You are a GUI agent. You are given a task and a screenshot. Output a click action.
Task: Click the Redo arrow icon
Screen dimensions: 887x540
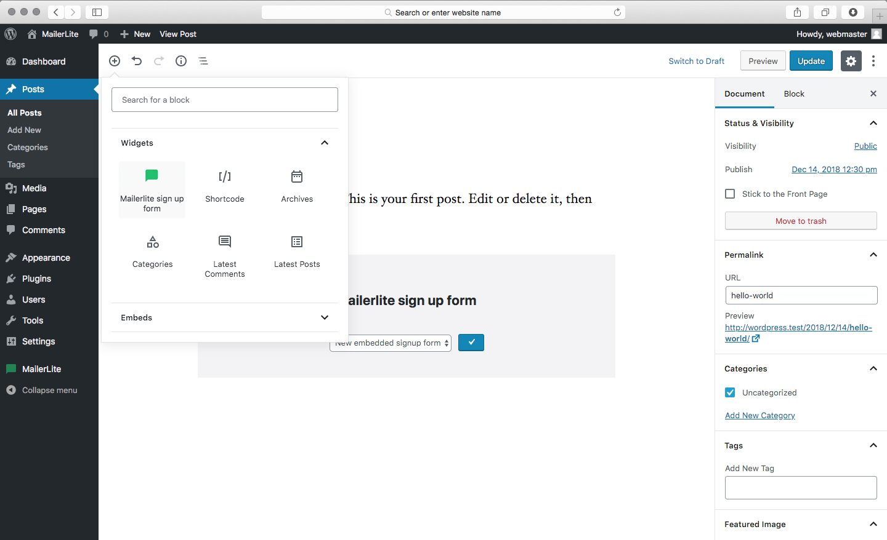(158, 61)
